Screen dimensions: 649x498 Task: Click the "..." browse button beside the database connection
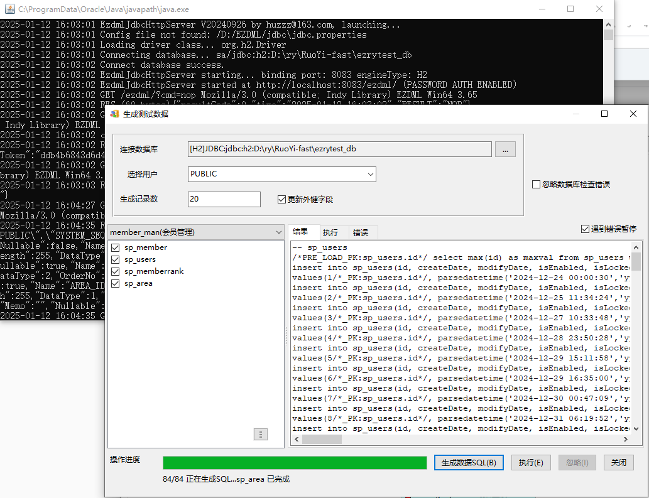[x=505, y=149]
